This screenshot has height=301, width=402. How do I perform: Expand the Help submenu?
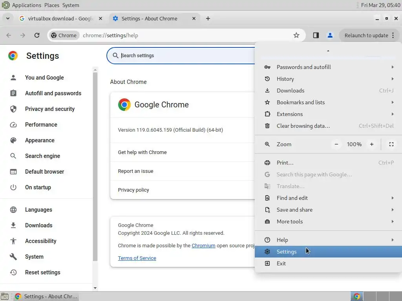(329, 240)
